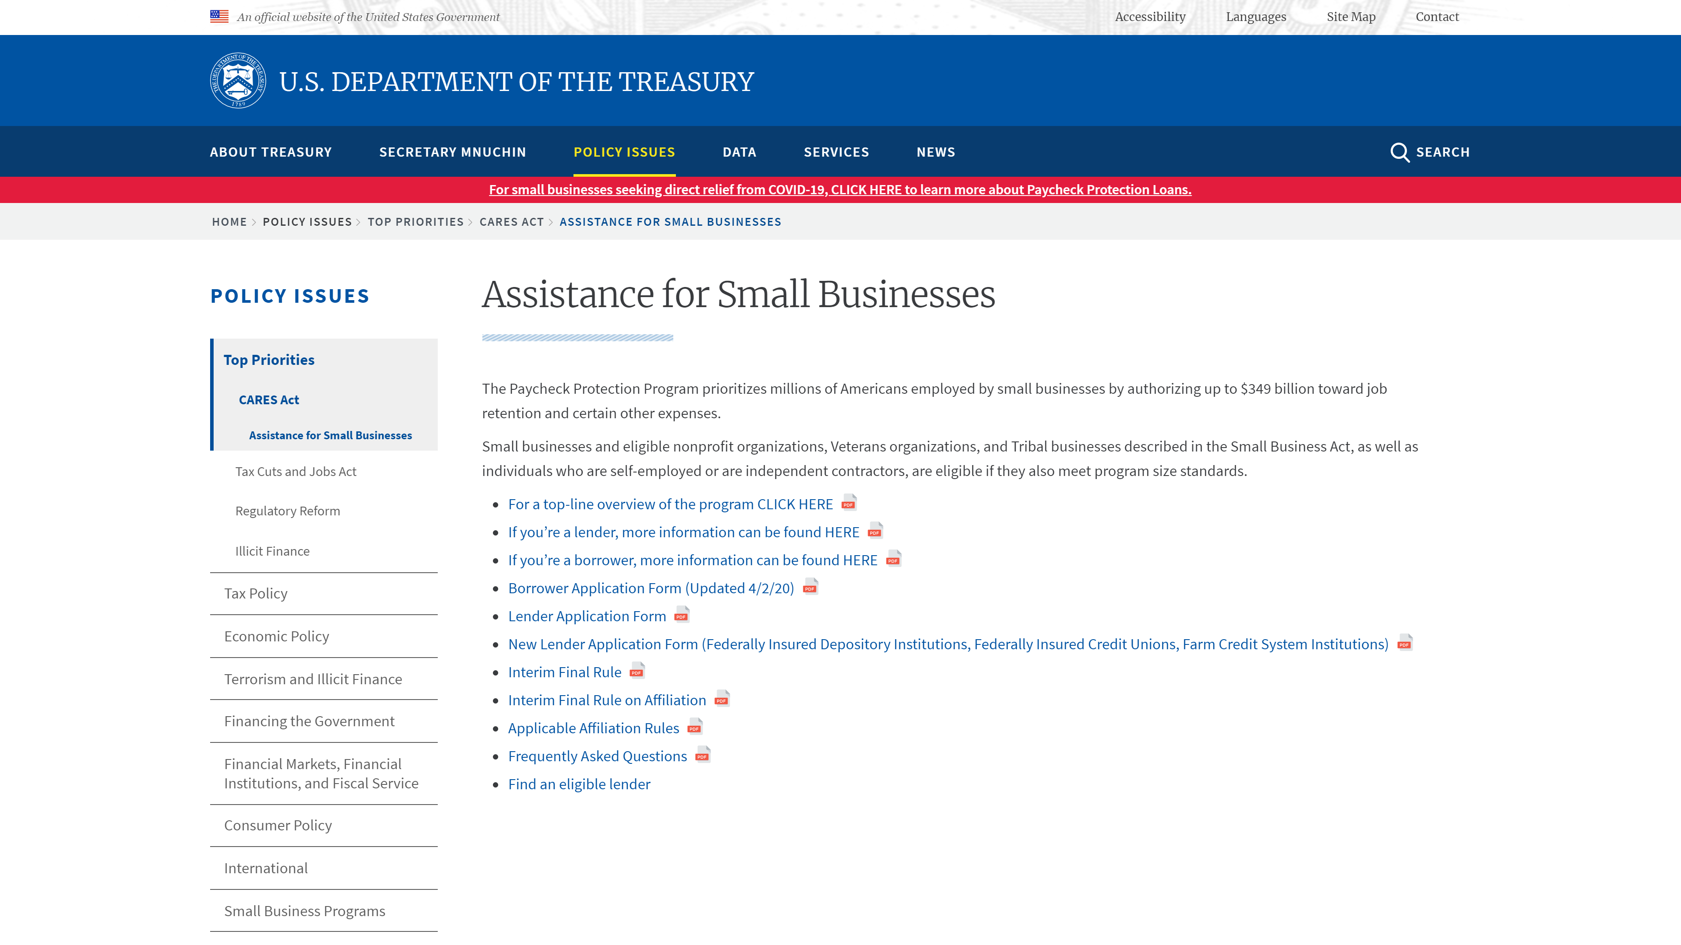Go to CARES Act breadcrumb
This screenshot has height=945, width=1681.
(511, 222)
